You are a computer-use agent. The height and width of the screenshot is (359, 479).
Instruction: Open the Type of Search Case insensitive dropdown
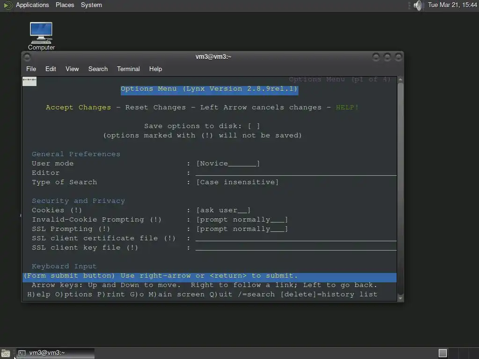tap(237, 182)
